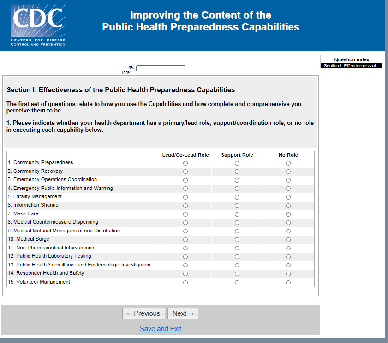
Task: Click the survey progress bar
Action: (x=161, y=68)
